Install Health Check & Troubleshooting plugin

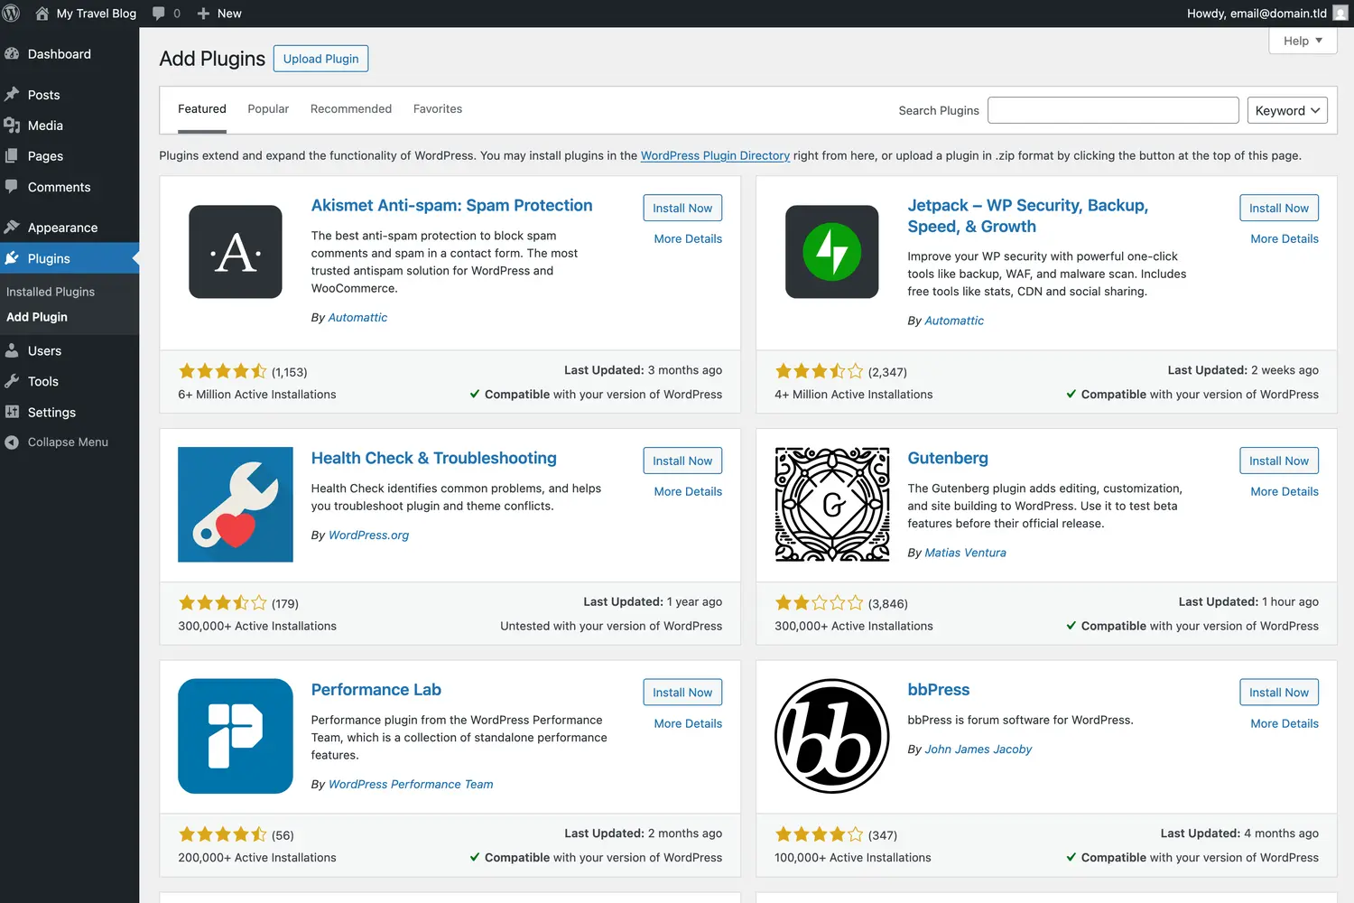pyautogui.click(x=682, y=461)
